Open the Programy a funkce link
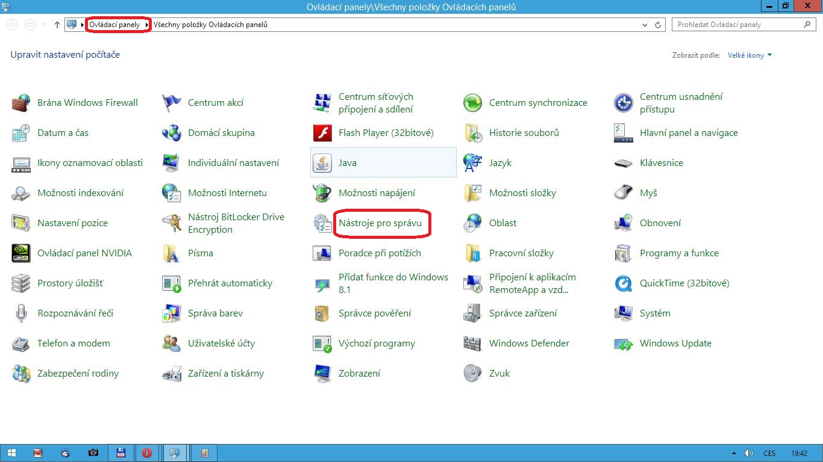This screenshot has width=823, height=462. (x=679, y=253)
